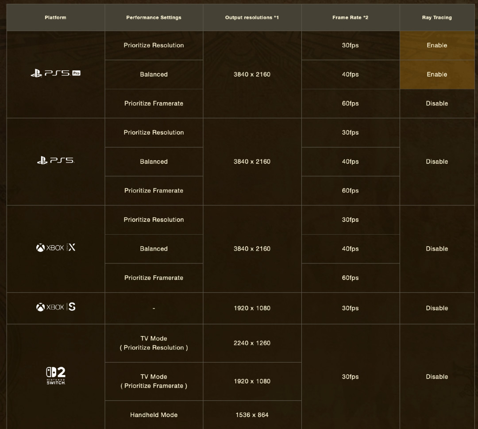478x429 pixels.
Task: Select the Platform column header
Action: (55, 17)
